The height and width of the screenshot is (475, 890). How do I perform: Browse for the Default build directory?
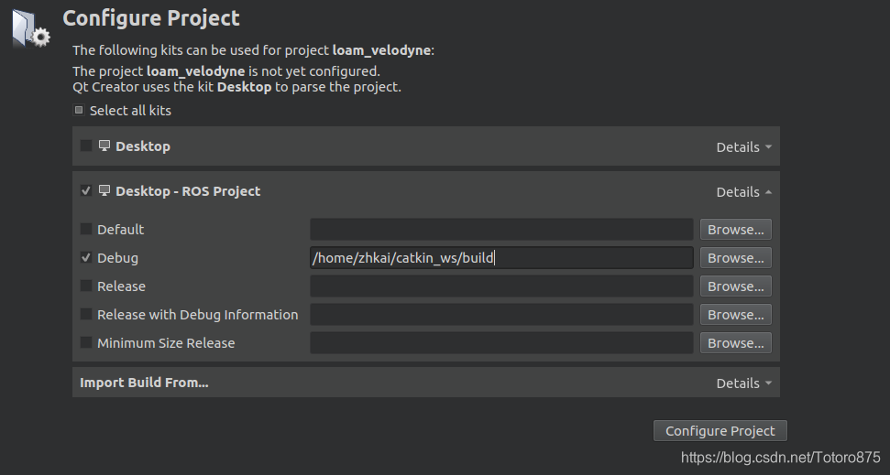736,230
